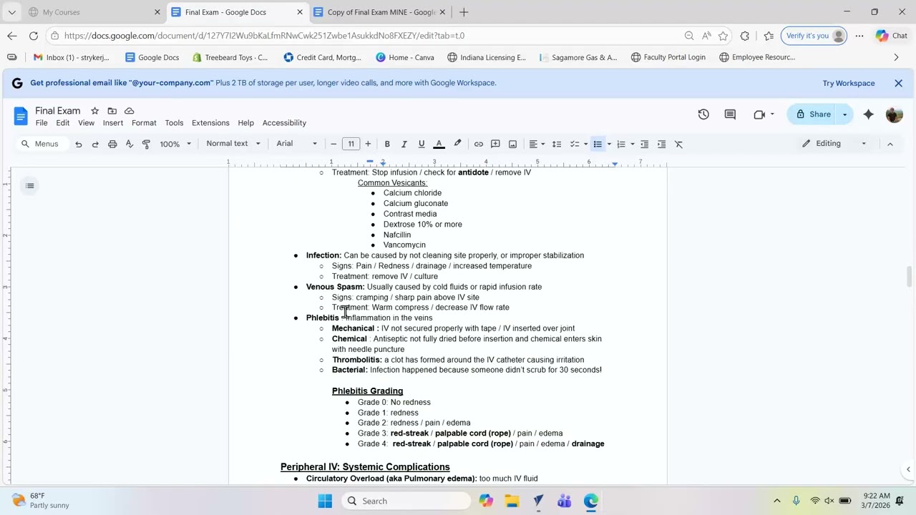Apply underline formatting
Screen dimensions: 916x515
click(x=421, y=144)
